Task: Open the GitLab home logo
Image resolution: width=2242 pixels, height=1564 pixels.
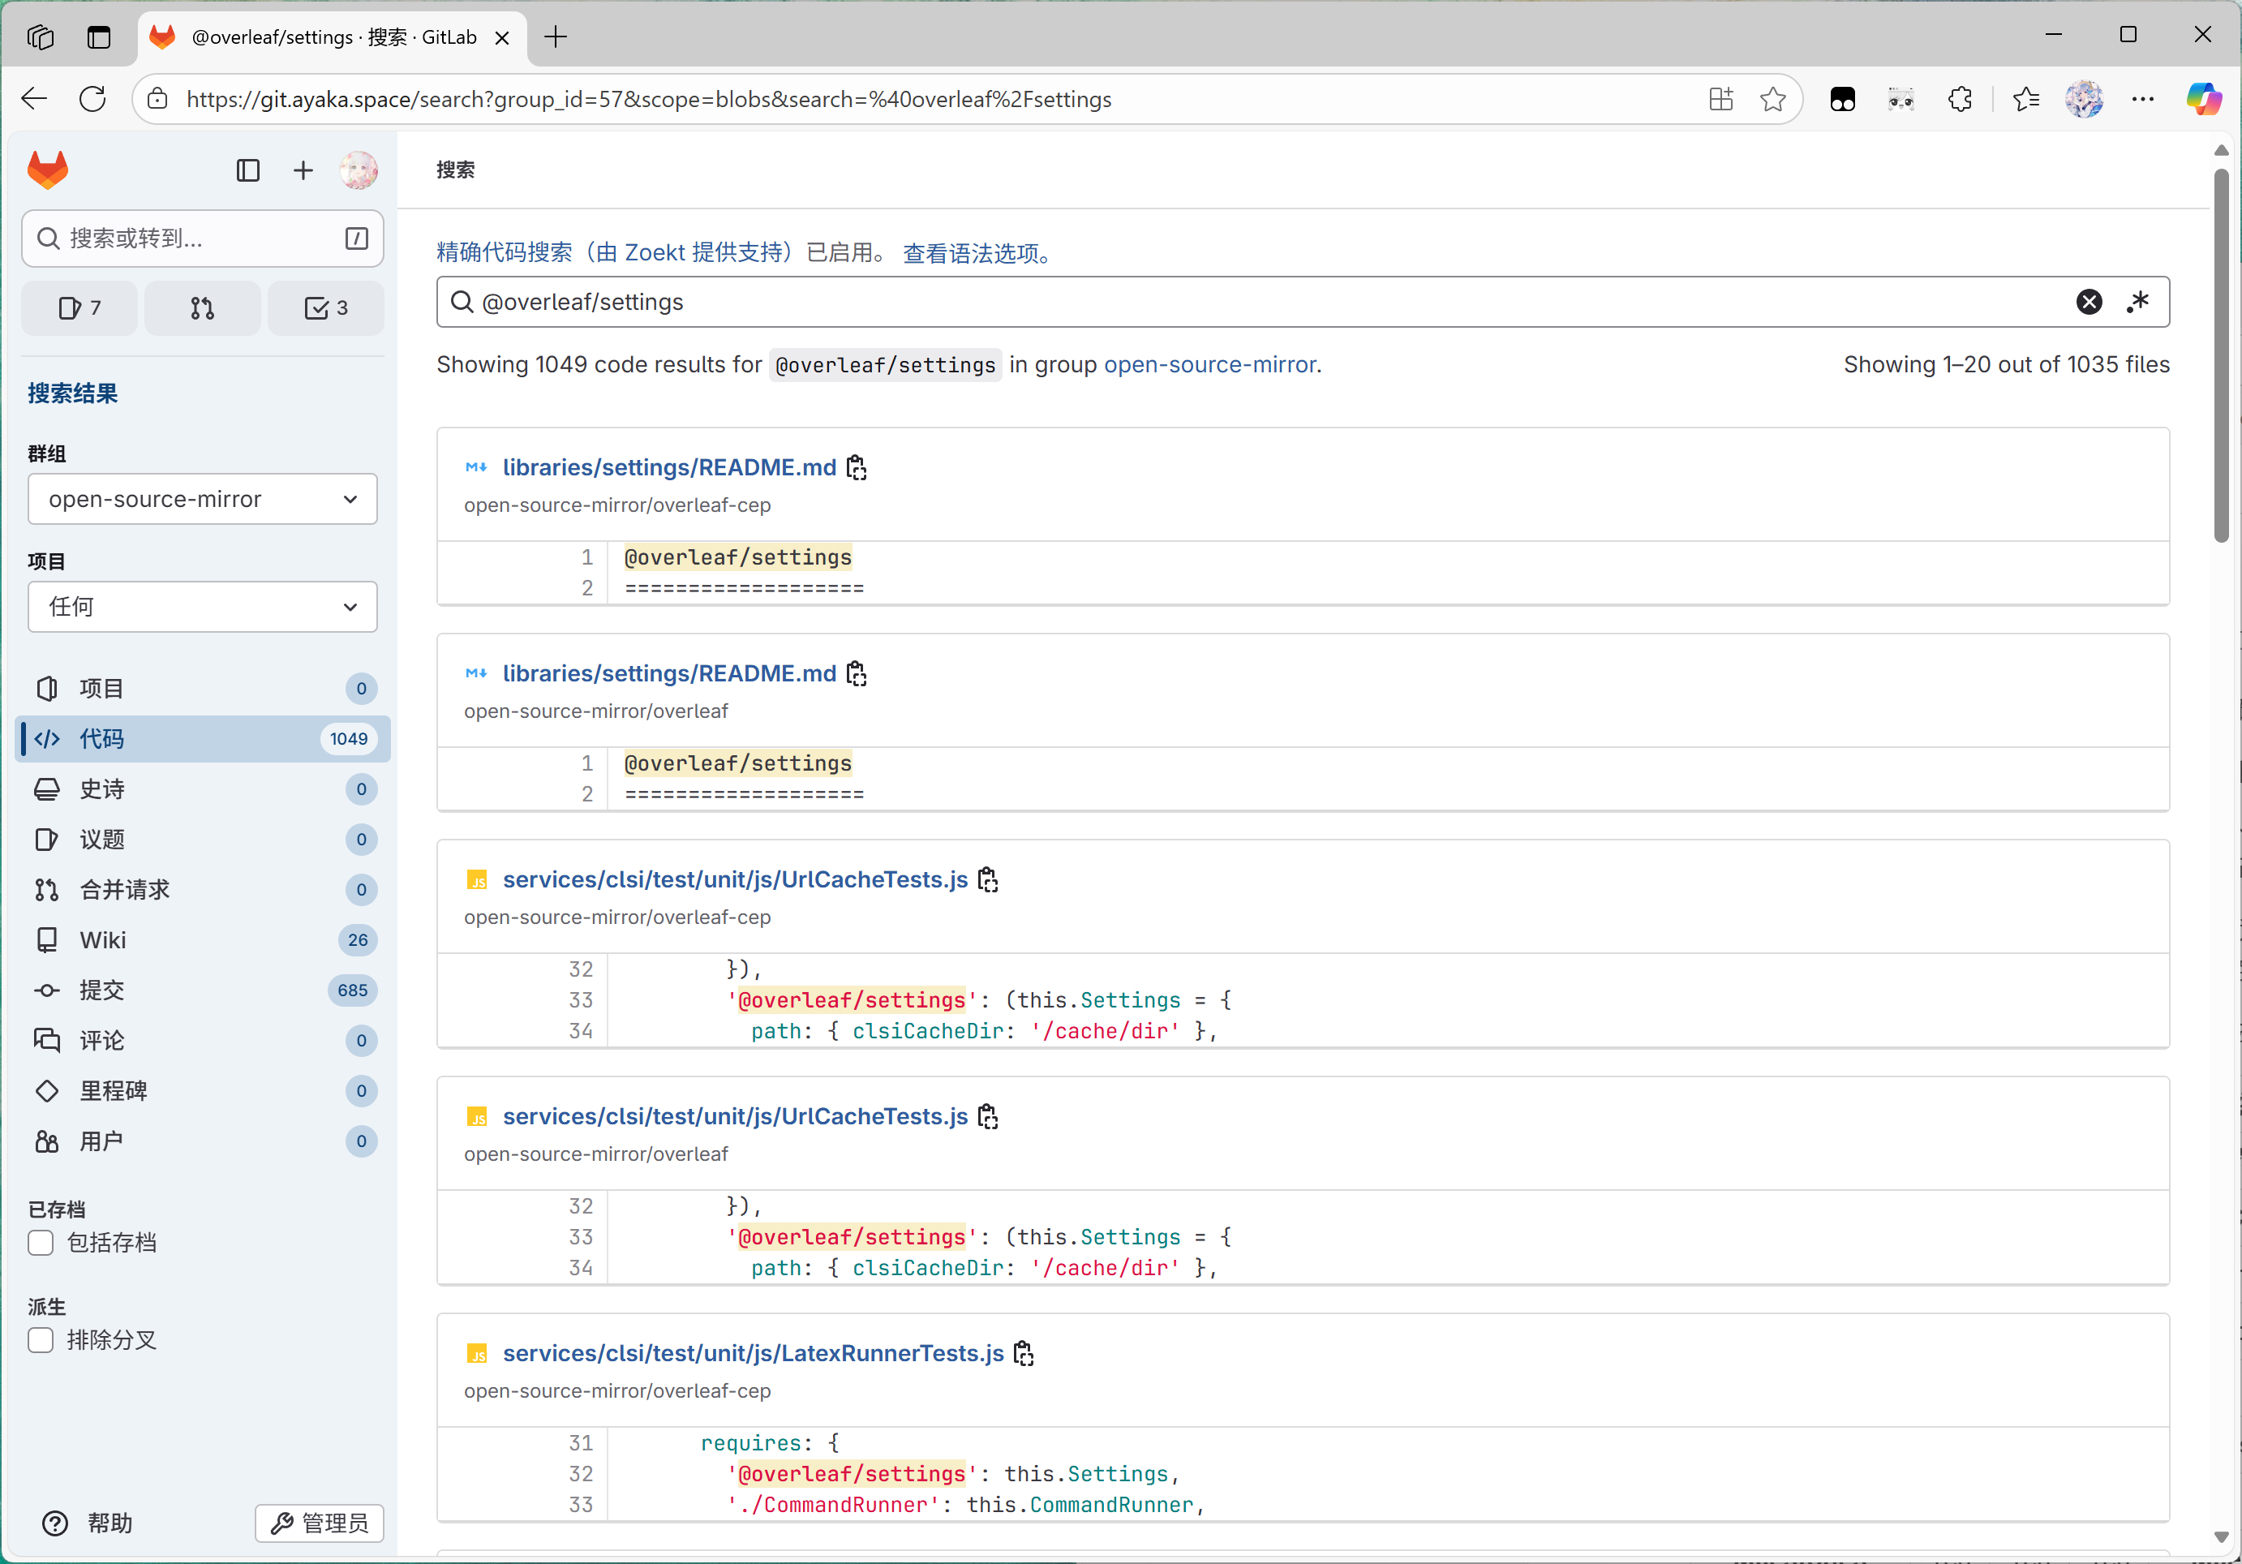Action: click(x=48, y=170)
